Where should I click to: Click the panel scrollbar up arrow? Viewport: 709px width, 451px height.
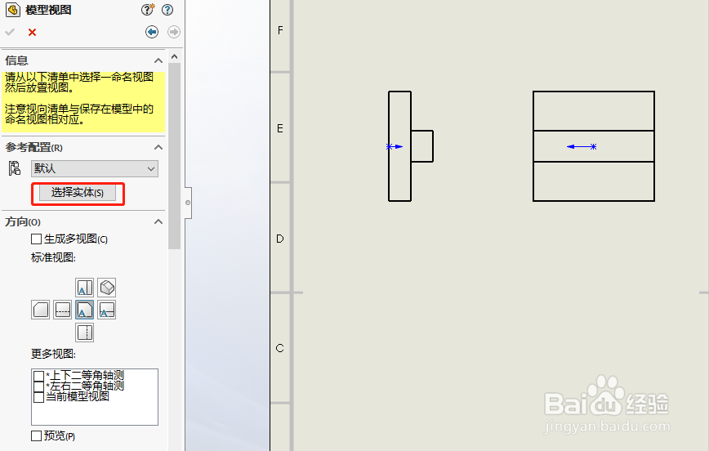tap(175, 56)
